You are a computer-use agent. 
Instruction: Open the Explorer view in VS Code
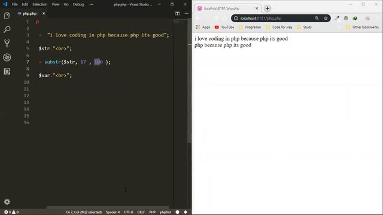pos(7,16)
